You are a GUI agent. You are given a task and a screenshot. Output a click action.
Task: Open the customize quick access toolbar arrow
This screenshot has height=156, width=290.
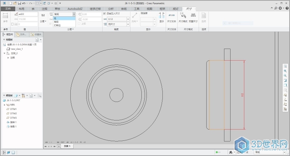(x=60, y=3)
